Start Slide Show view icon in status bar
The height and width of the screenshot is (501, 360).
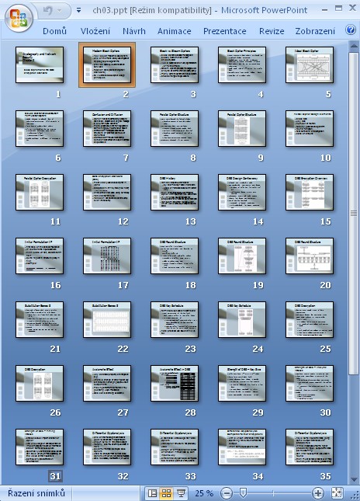tap(181, 493)
